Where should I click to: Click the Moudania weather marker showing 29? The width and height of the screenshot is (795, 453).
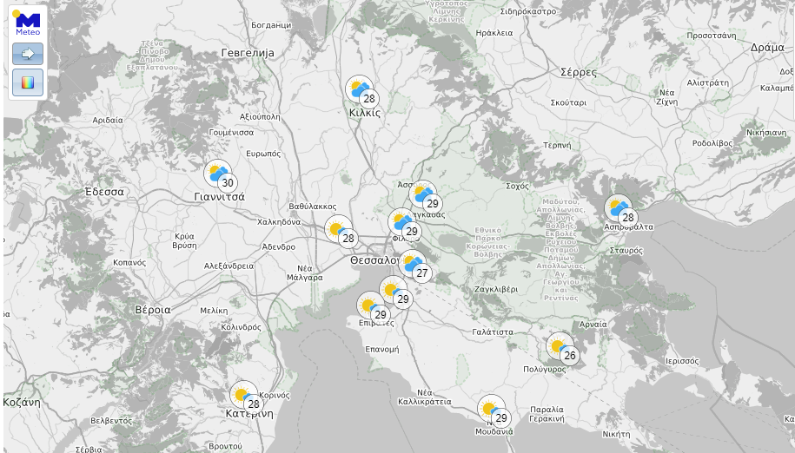[x=491, y=408]
